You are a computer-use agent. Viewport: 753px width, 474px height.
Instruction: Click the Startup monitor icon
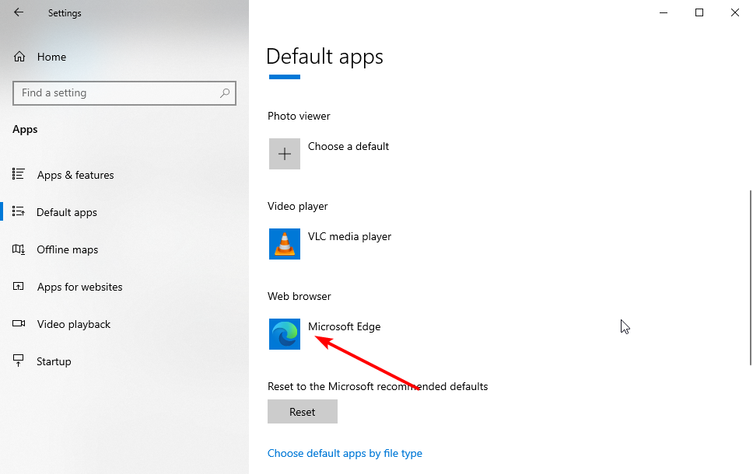(18, 361)
